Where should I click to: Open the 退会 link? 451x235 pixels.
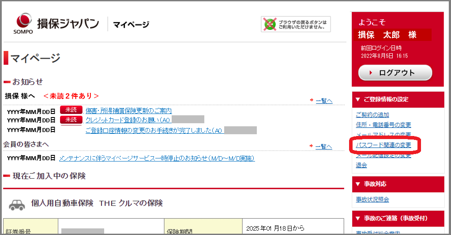tap(361, 165)
